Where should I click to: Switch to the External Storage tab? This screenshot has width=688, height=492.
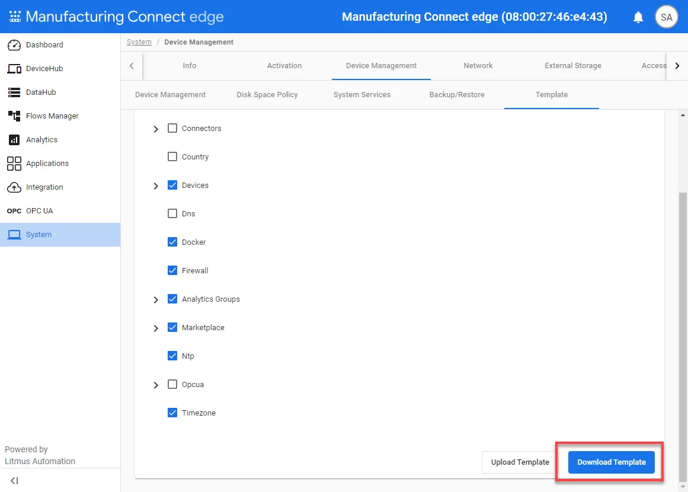(x=572, y=65)
